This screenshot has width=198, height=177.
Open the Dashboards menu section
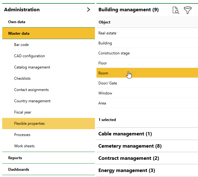tap(19, 169)
